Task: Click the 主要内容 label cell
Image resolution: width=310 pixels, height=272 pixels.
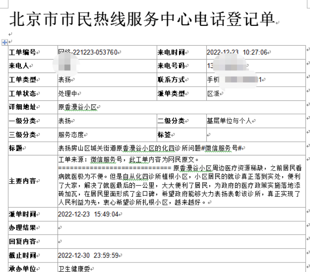Action: (x=23, y=181)
